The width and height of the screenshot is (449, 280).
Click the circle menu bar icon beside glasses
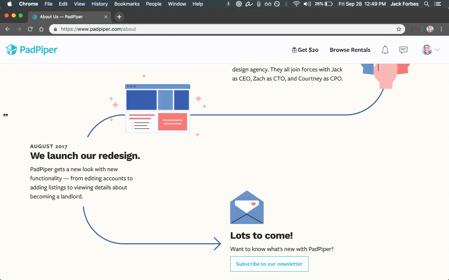coord(277,4)
